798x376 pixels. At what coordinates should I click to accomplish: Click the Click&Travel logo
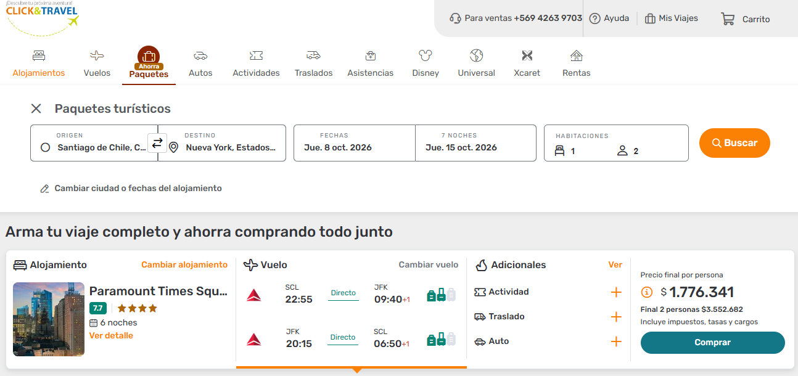click(x=42, y=16)
